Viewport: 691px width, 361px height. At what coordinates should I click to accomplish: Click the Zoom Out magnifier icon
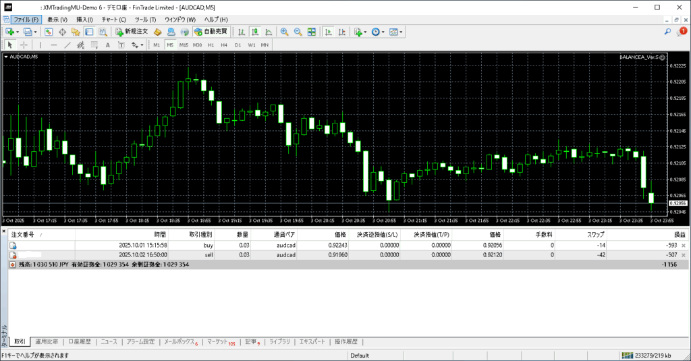(x=298, y=32)
